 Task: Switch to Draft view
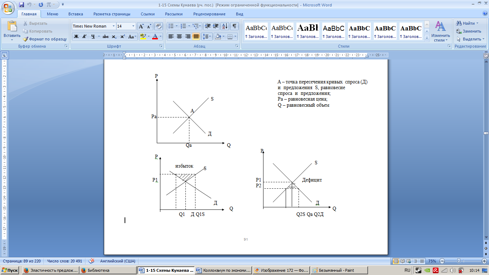(422, 261)
